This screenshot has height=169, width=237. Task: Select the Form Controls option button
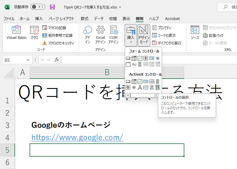click(x=158, y=58)
